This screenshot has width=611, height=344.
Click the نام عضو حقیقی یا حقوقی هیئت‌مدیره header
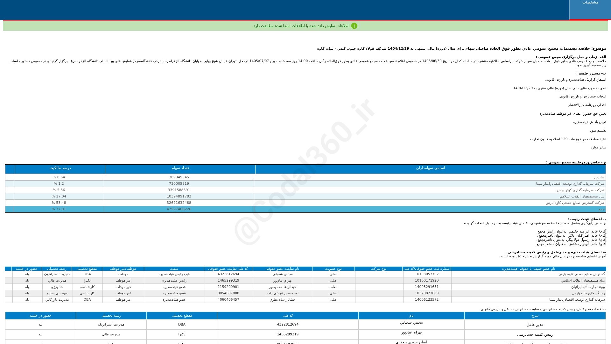click(529, 269)
